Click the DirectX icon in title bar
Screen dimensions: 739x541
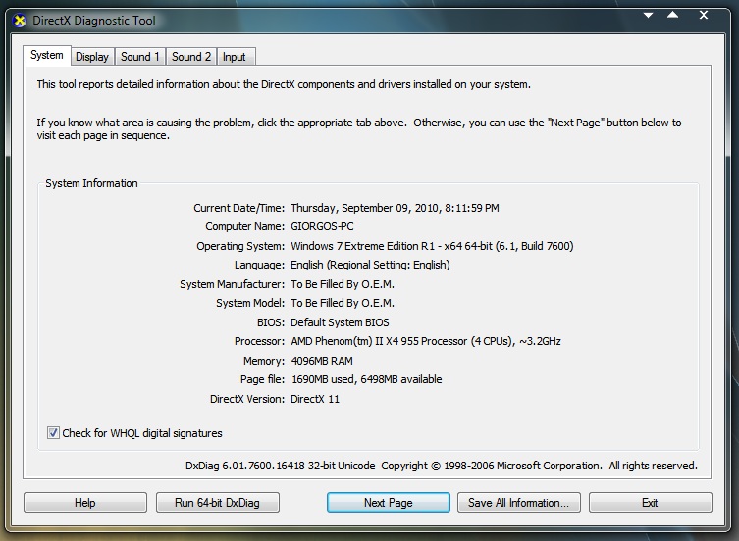[20, 21]
